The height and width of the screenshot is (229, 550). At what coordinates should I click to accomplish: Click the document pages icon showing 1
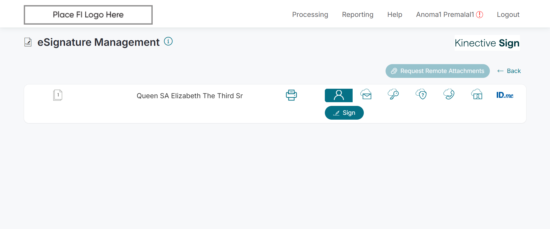point(58,95)
